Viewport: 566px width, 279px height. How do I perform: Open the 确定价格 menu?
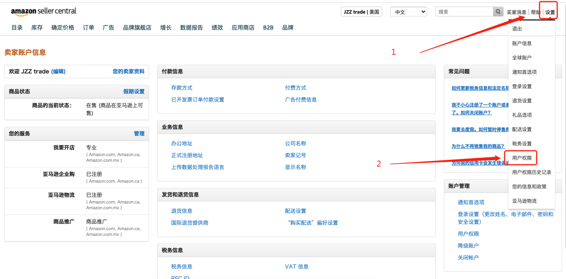pyautogui.click(x=63, y=28)
